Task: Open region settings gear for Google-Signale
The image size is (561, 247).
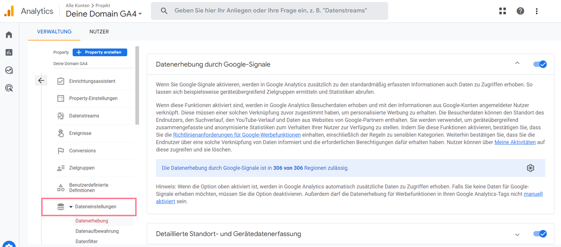Action: coord(530,168)
